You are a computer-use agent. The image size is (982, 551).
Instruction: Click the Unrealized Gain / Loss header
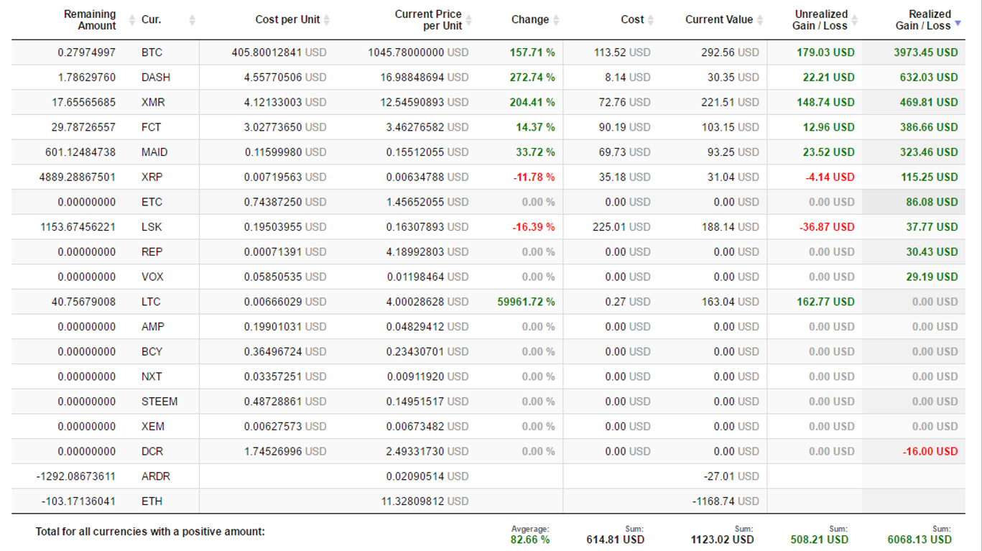(x=821, y=20)
